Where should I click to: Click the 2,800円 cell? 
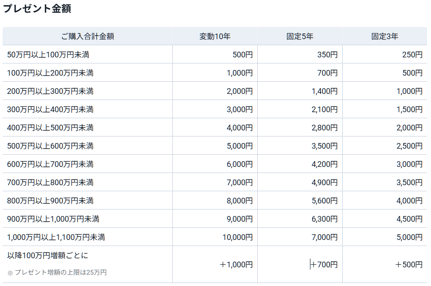tap(324, 128)
